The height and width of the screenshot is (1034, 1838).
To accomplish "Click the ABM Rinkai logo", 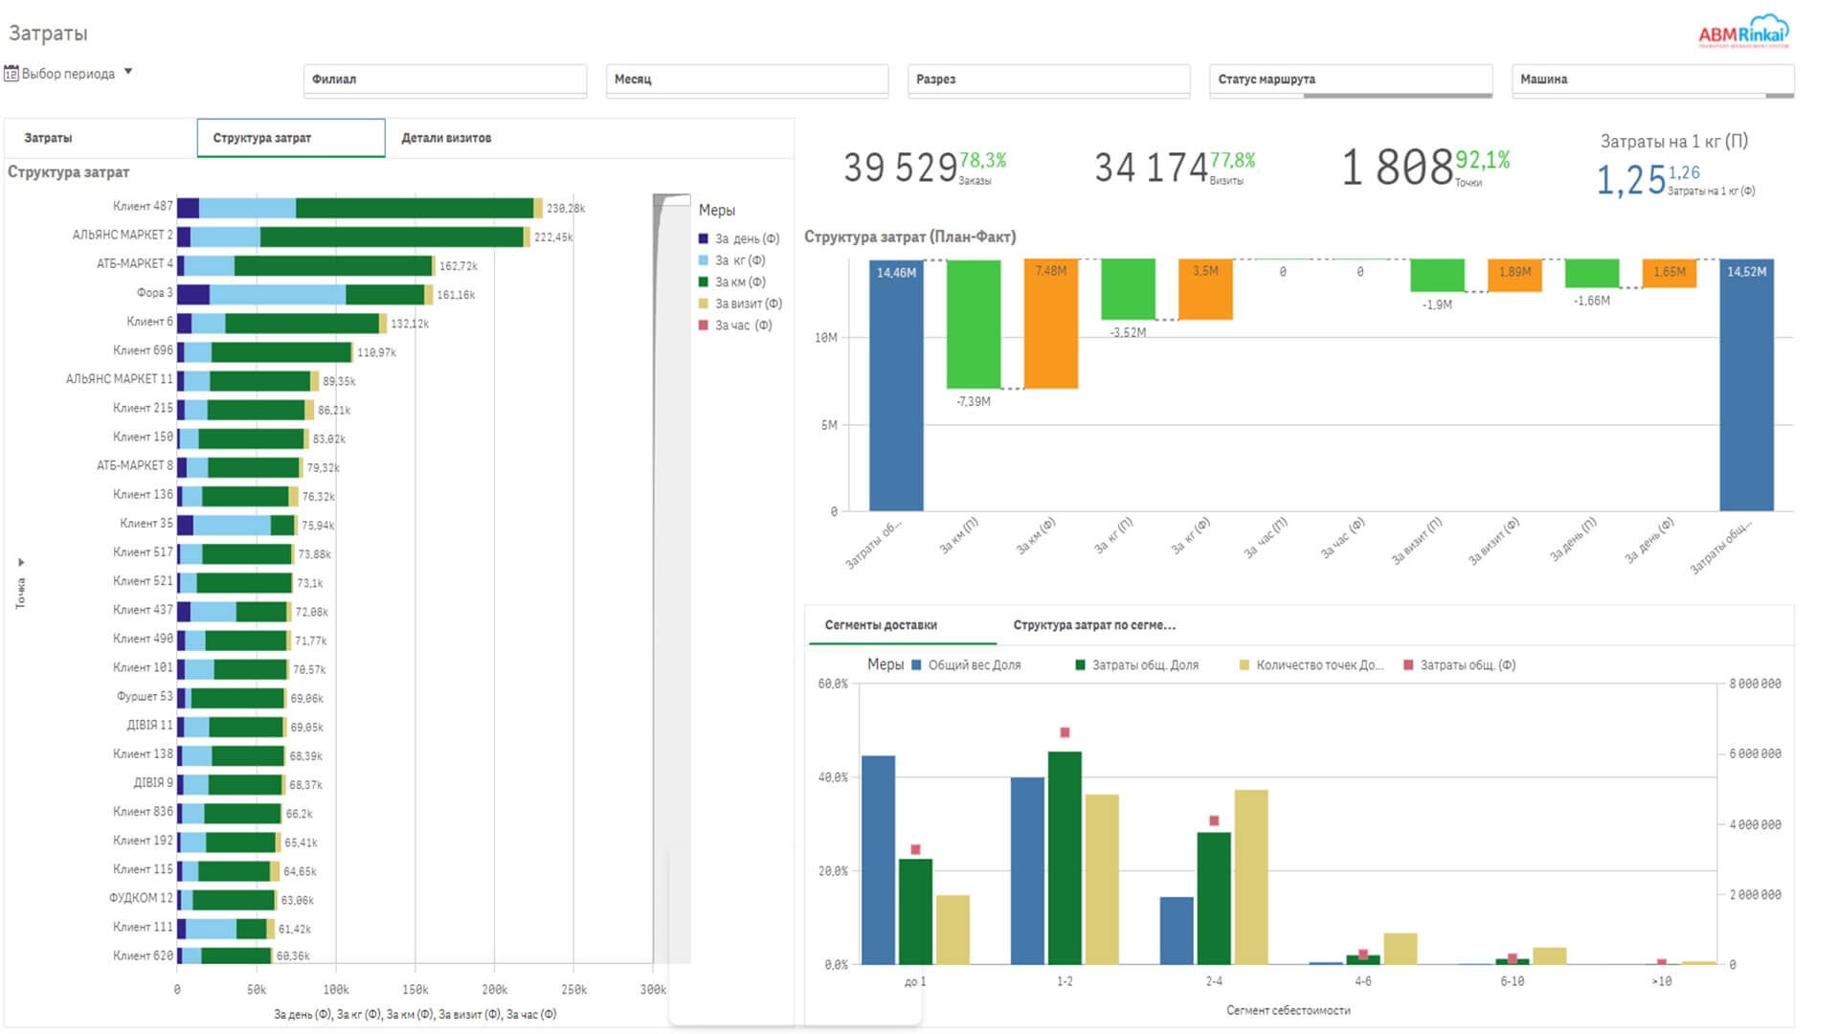I will 1743,32.
